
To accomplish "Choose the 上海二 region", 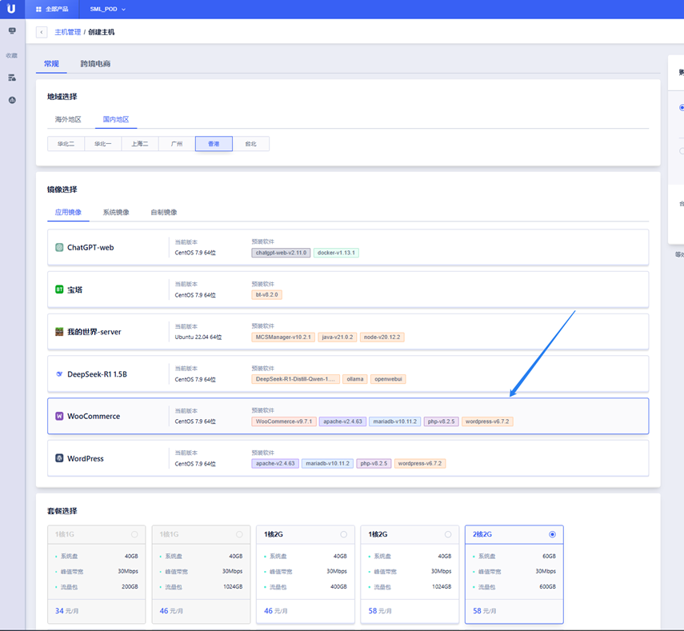I will (140, 144).
